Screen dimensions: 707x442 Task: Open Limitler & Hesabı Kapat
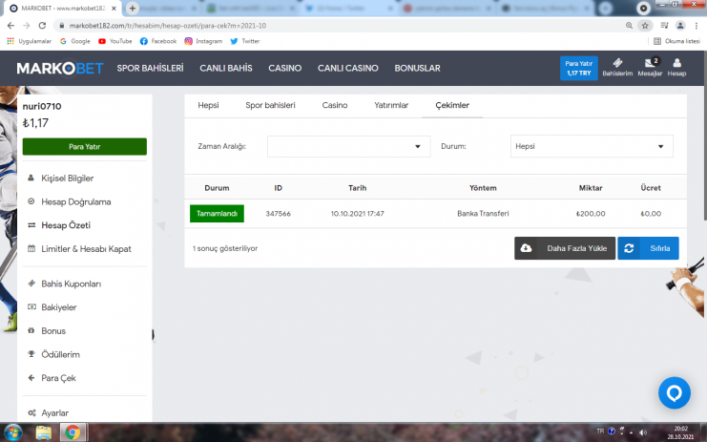point(86,248)
